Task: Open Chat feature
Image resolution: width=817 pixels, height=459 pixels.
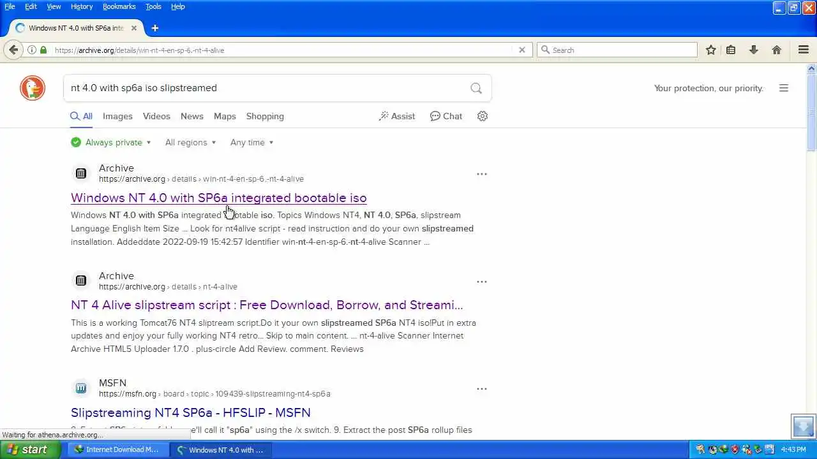Action: pos(446,116)
